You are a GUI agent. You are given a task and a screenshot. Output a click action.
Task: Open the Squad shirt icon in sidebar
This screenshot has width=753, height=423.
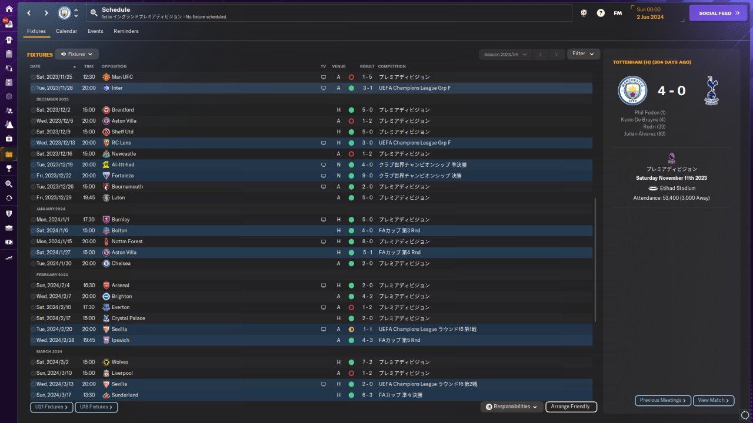[9, 40]
